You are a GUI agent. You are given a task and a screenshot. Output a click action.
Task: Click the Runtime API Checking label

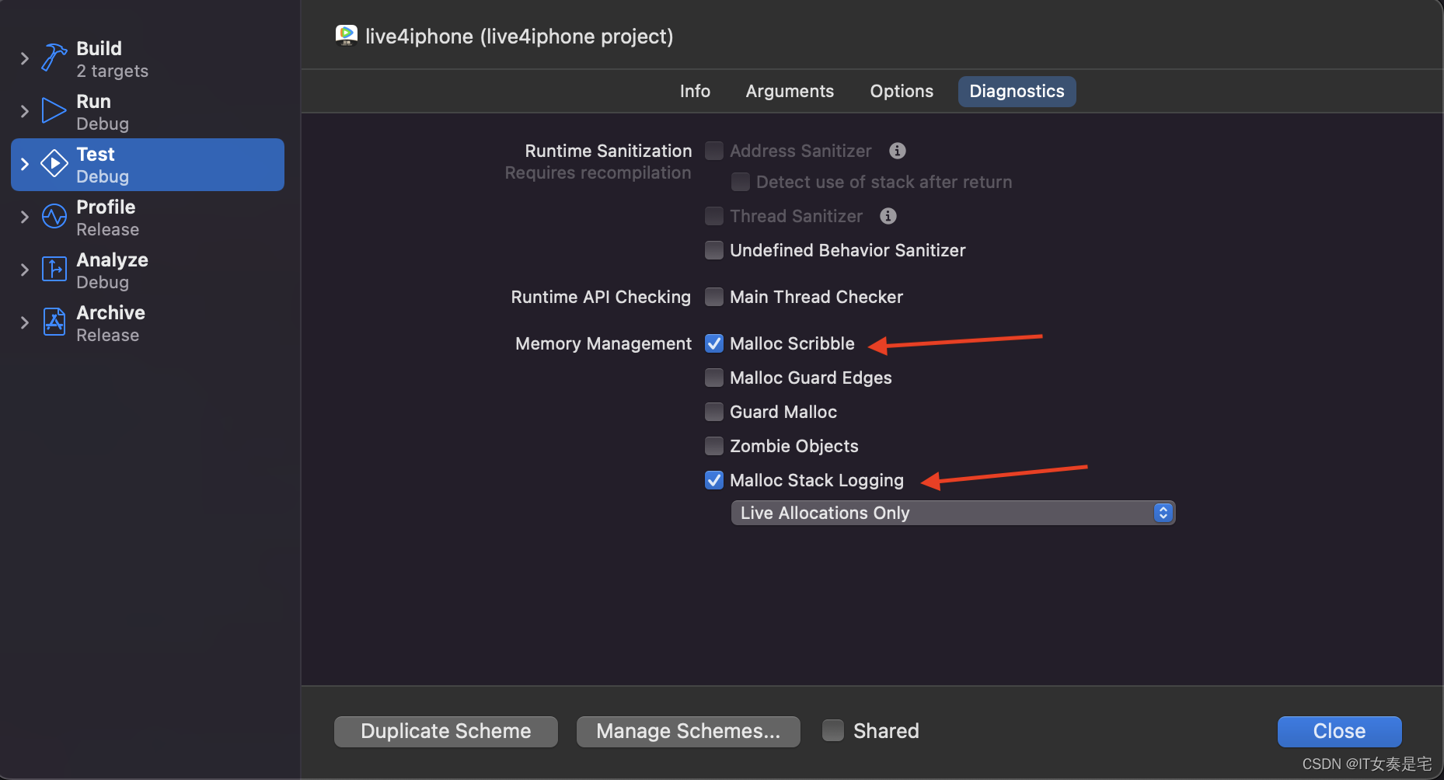(x=601, y=297)
